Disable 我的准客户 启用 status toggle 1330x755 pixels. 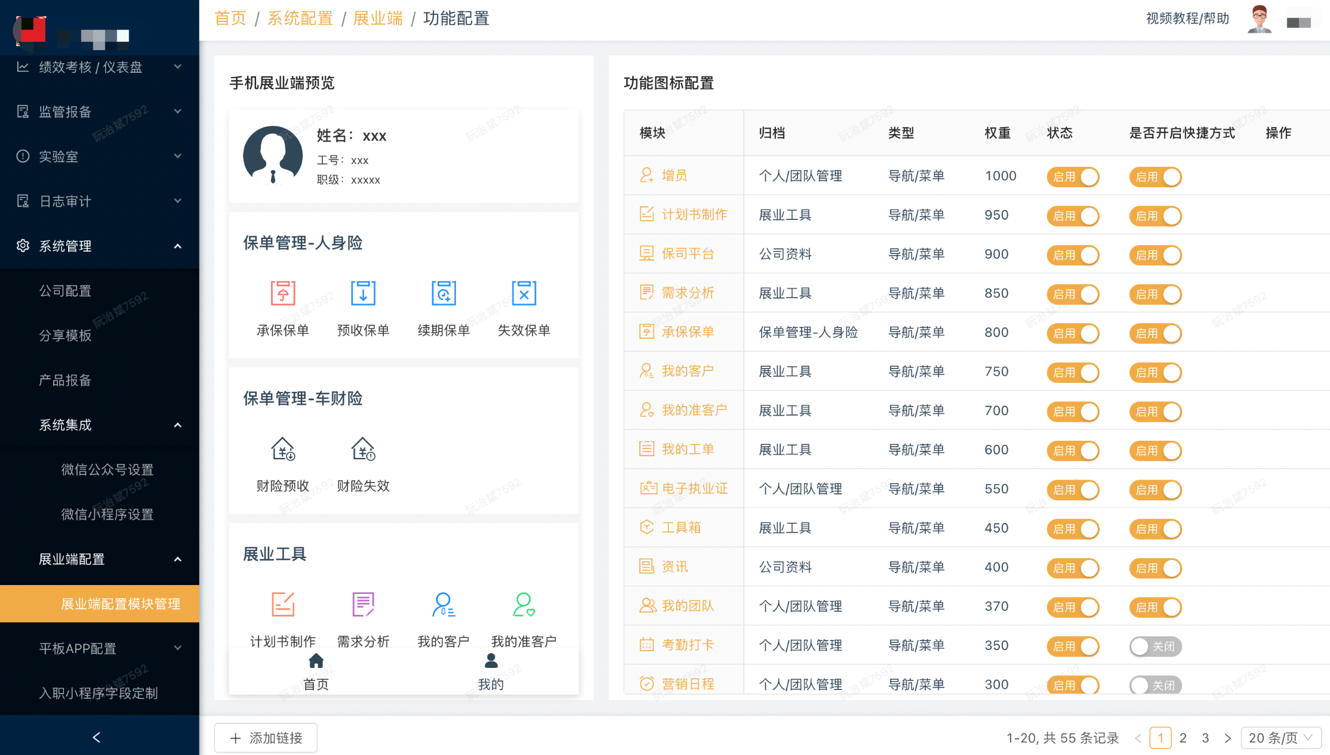tap(1075, 410)
